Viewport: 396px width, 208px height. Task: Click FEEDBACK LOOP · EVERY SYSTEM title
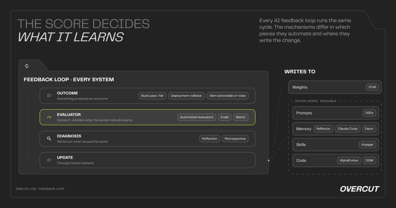pyautogui.click(x=69, y=80)
